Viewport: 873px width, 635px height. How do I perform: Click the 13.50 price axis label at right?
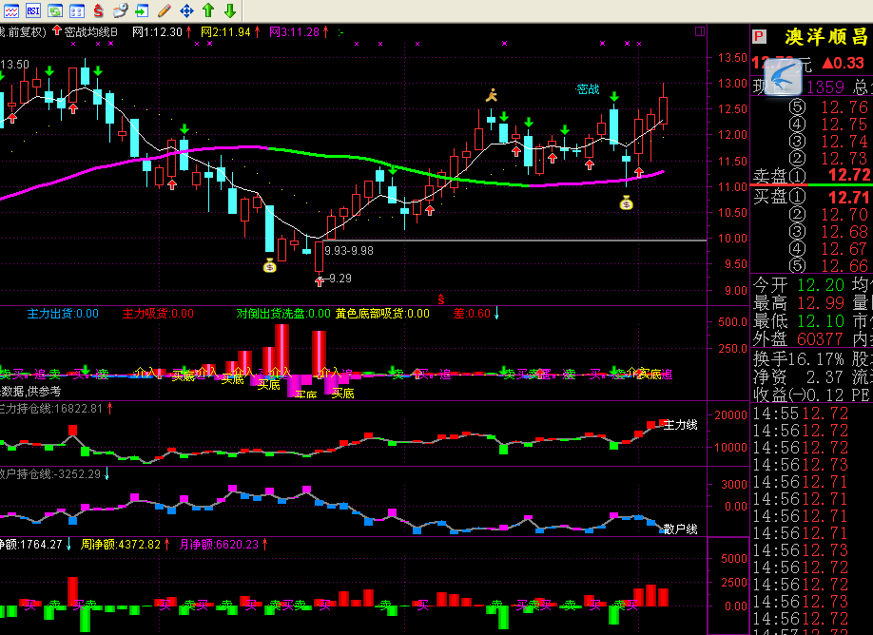tap(732, 58)
